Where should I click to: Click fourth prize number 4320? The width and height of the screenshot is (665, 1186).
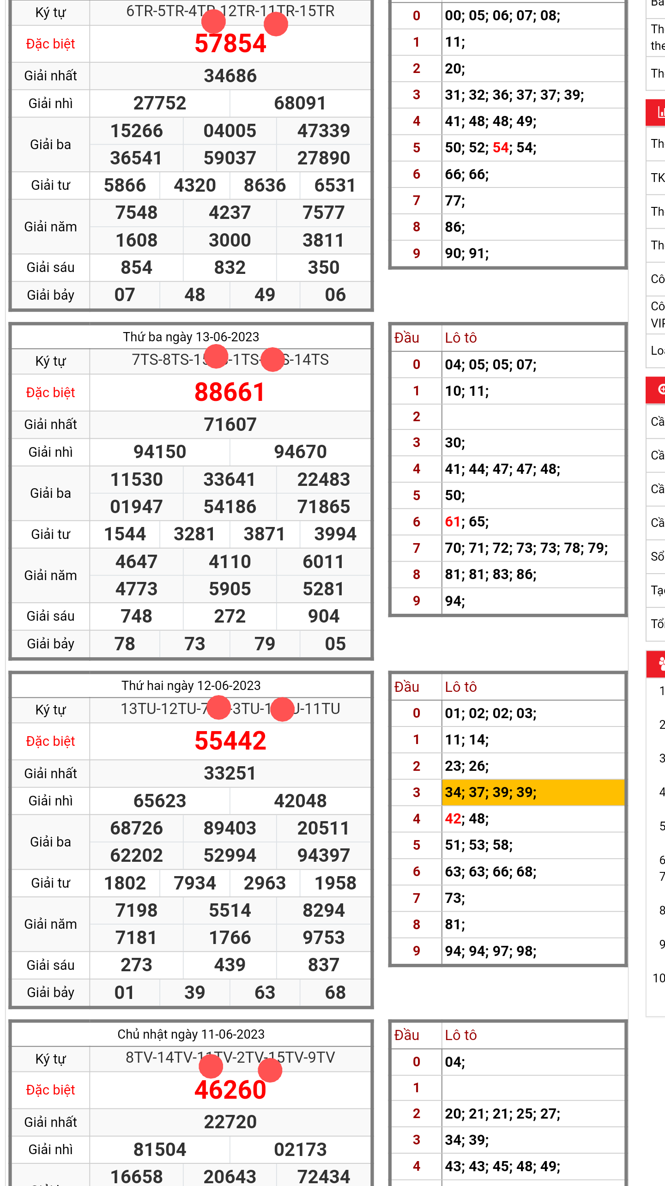pos(195,185)
